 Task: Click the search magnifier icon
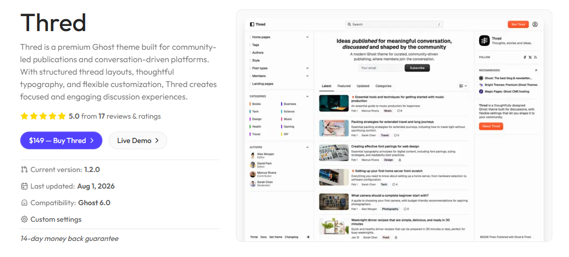[x=350, y=25]
